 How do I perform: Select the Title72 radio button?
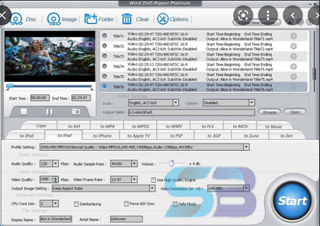[104, 46]
